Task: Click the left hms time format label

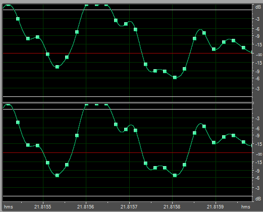Action: [9, 207]
